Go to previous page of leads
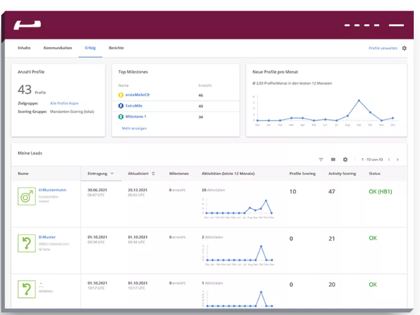Image resolution: width=420 pixels, height=315 pixels. click(389, 159)
